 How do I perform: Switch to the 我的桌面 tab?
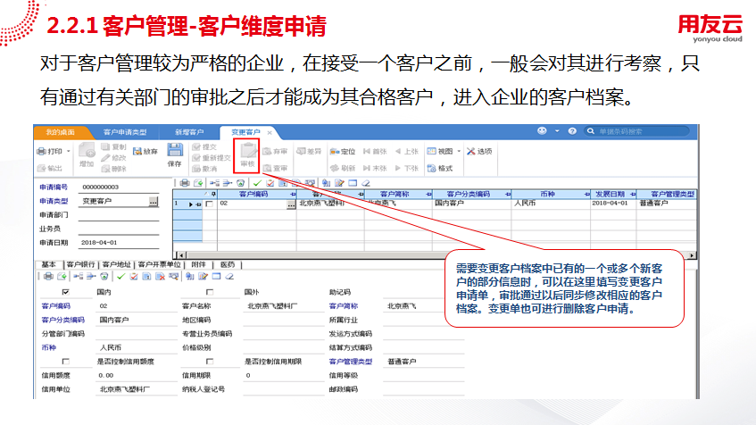[x=61, y=132]
